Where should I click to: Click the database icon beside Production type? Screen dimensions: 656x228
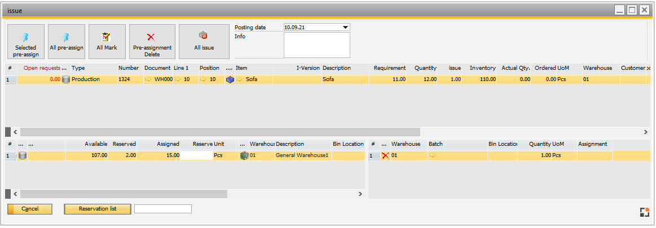point(66,79)
